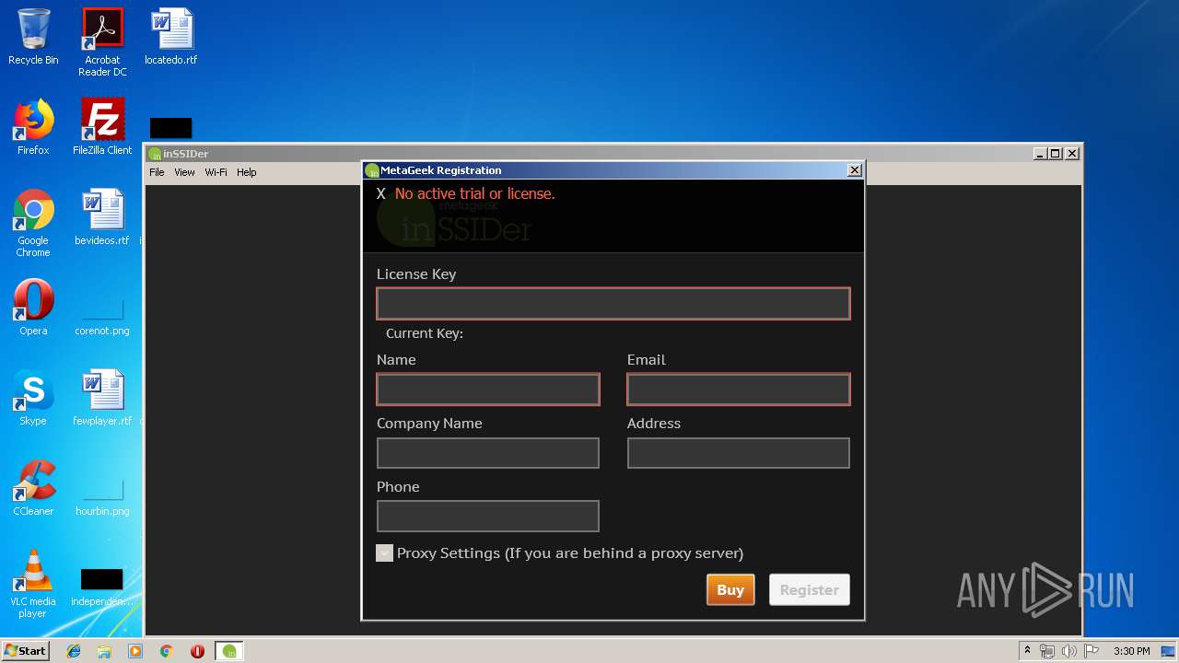Focus the Email input field
Screen dimensions: 1179x663
[739, 390]
